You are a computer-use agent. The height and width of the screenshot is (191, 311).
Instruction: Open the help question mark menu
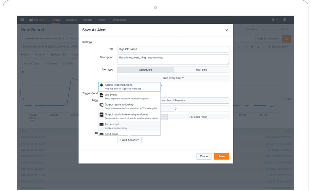286,20
